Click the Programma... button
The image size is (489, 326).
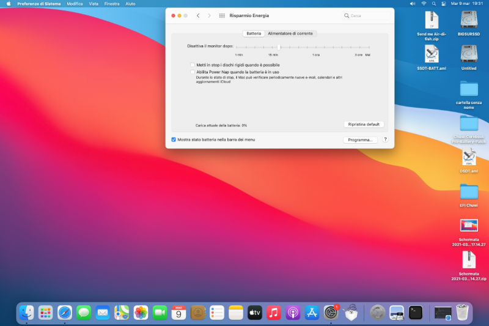360,139
